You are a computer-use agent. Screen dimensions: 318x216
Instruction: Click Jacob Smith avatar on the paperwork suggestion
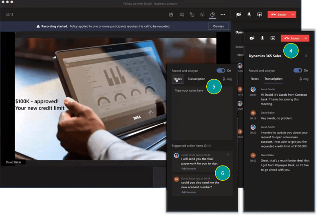click(177, 155)
